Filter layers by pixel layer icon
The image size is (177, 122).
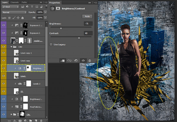tap(23, 7)
